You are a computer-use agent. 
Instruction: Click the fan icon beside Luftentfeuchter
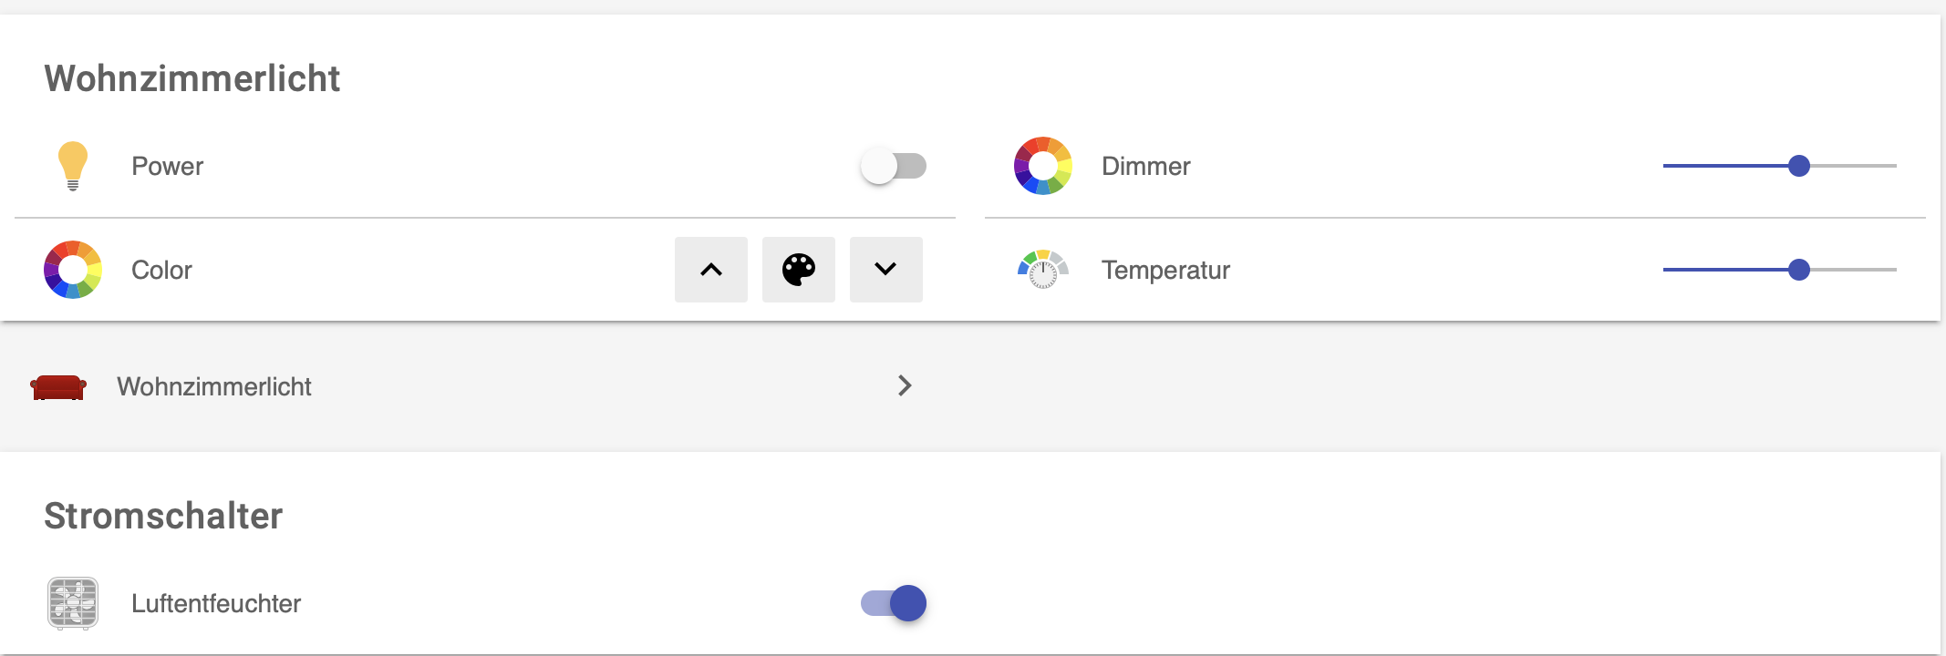pos(73,603)
